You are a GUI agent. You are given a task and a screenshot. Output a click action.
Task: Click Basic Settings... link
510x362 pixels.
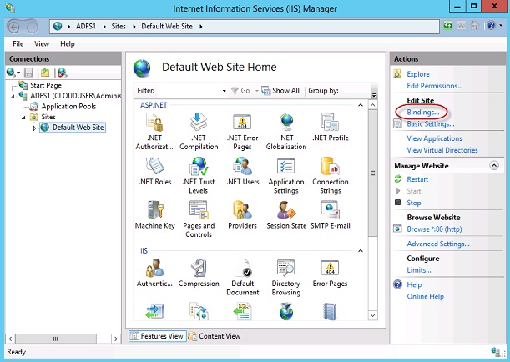[431, 123]
